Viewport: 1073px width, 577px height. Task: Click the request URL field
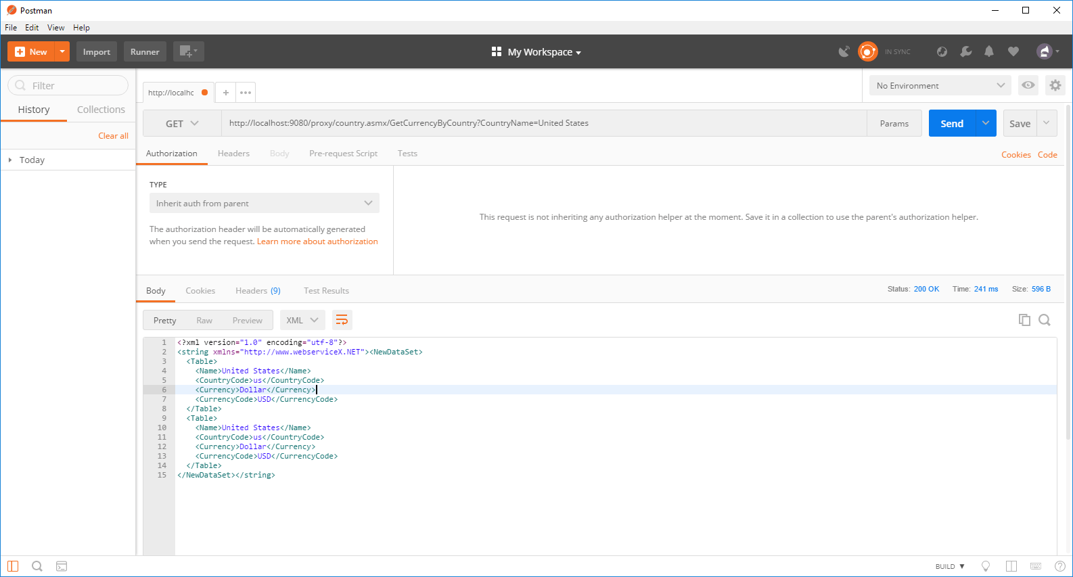click(544, 123)
